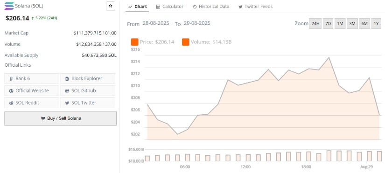Set chart zoom to 6M
Screen dimensions: 385x173
pos(364,24)
